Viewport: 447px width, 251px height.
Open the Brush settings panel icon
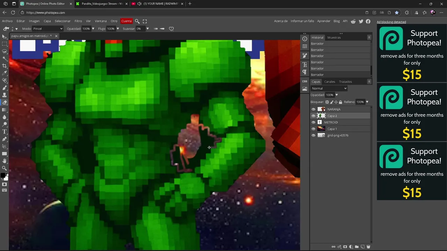click(305, 55)
